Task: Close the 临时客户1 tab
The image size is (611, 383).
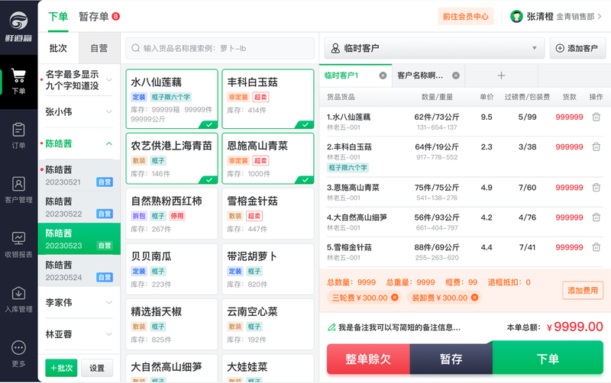Action: click(x=383, y=76)
